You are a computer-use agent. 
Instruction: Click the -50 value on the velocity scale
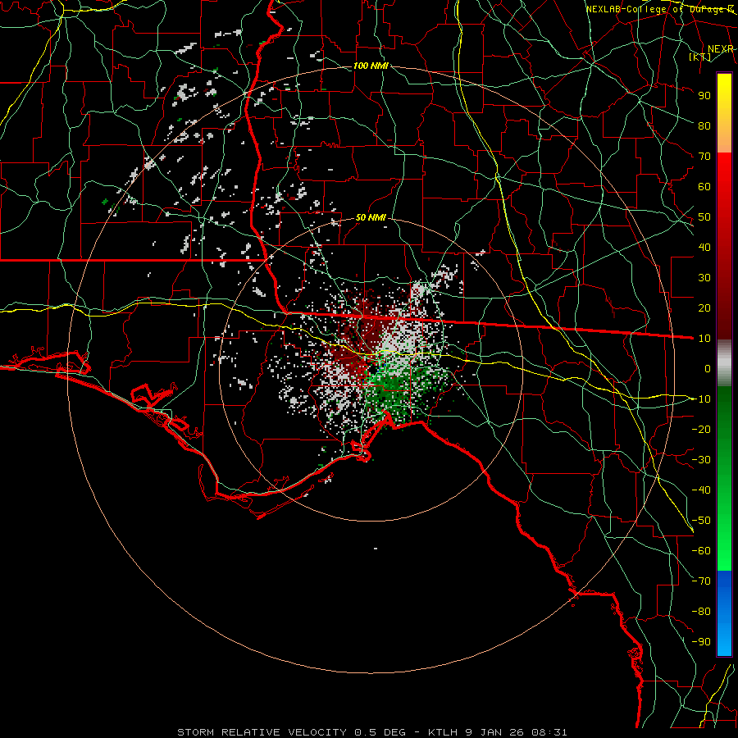click(x=701, y=521)
